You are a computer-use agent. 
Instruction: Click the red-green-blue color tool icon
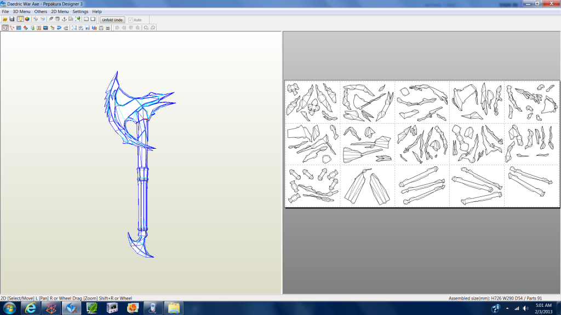(25, 28)
